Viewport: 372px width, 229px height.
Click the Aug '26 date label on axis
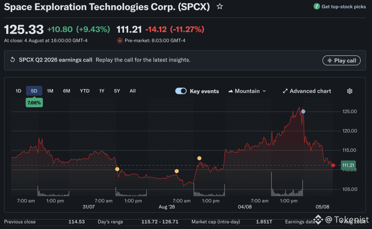[x=166, y=207]
